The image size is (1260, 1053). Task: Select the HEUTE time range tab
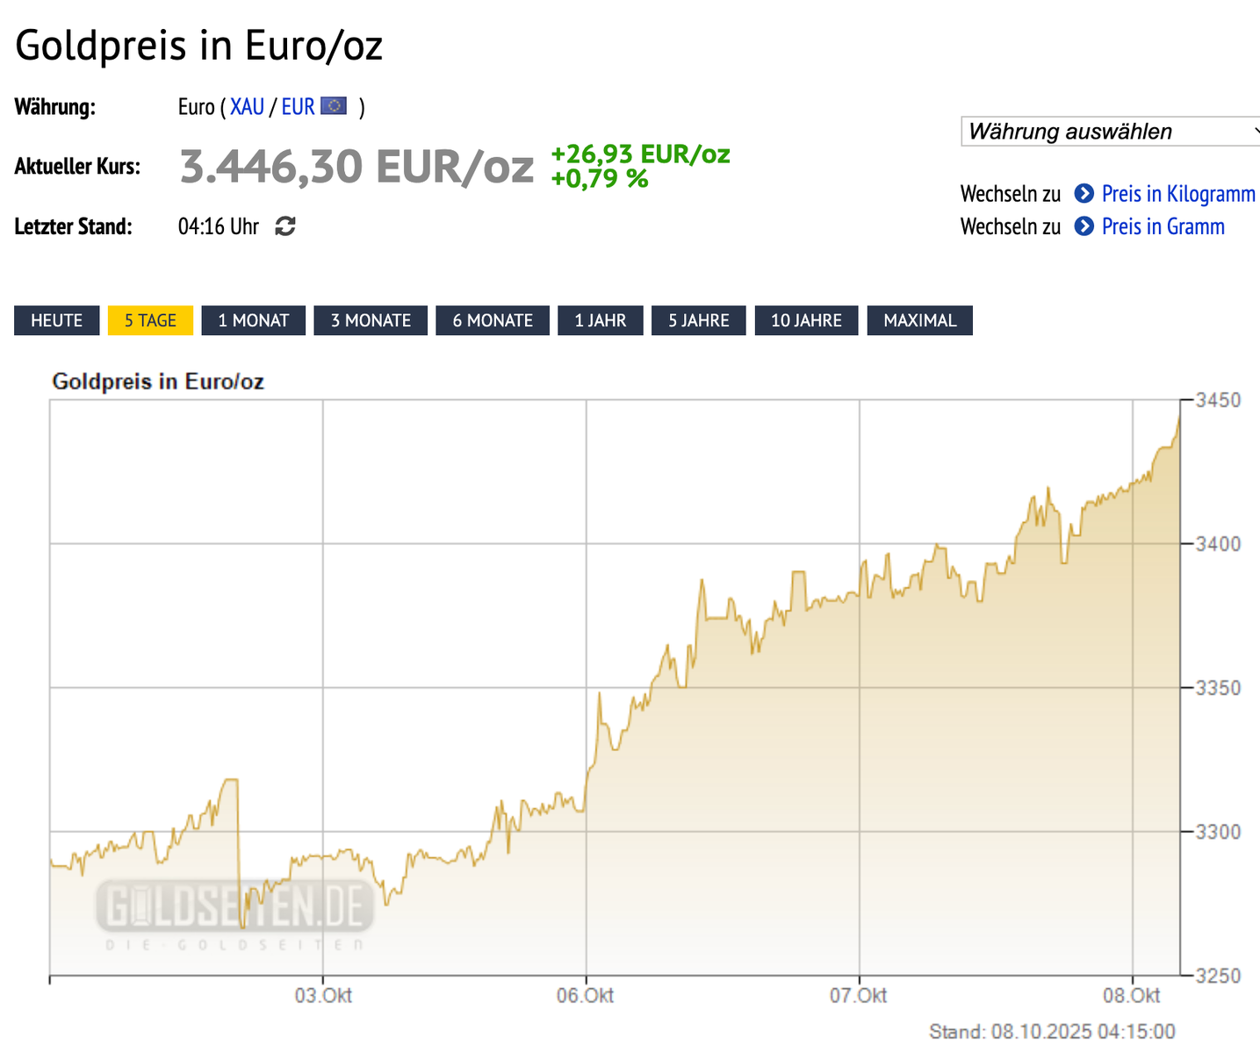(x=57, y=320)
